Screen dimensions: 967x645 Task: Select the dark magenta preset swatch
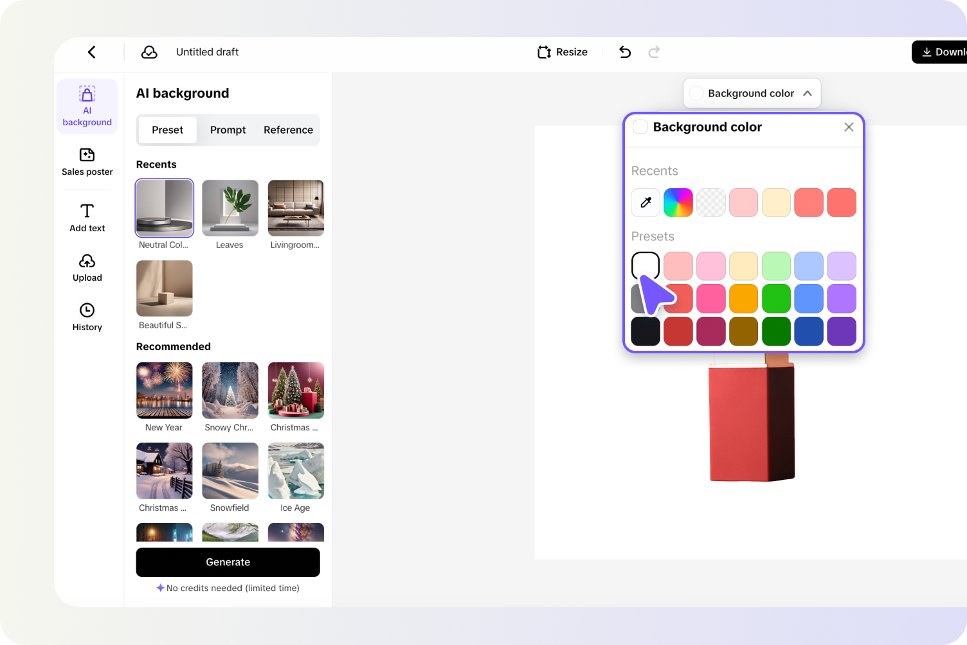711,331
